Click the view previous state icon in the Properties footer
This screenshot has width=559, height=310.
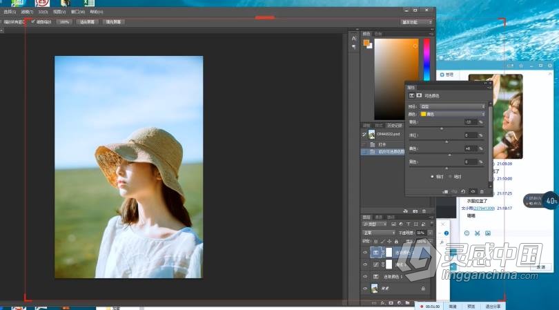(454, 191)
